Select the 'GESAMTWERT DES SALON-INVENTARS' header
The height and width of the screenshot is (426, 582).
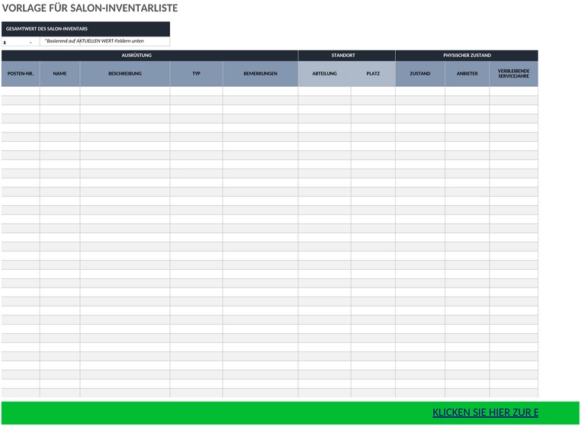(x=85, y=28)
